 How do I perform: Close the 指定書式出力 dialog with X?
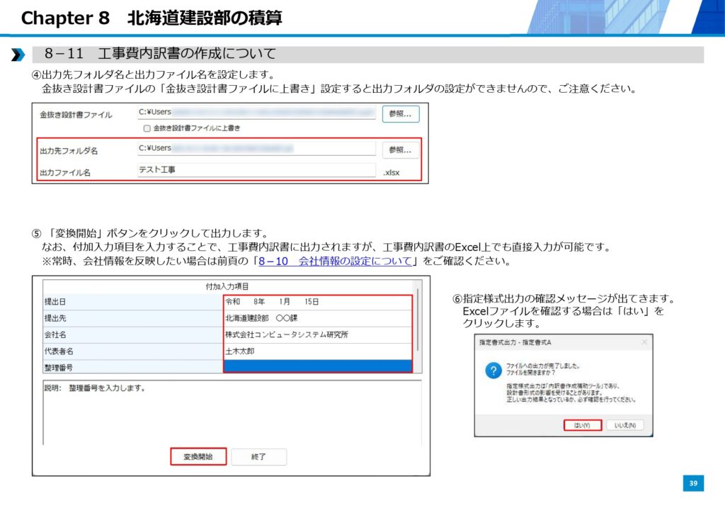[644, 342]
